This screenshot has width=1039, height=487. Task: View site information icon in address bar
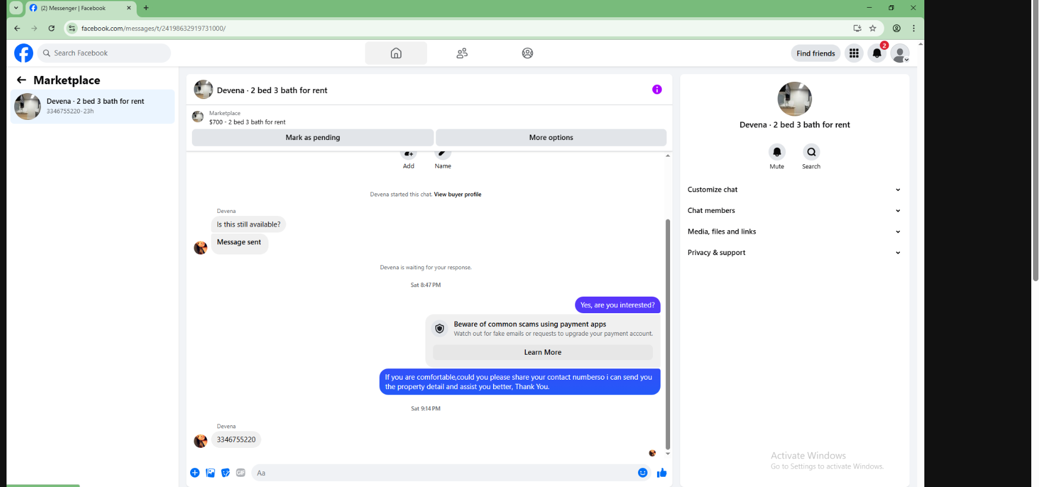(x=72, y=28)
